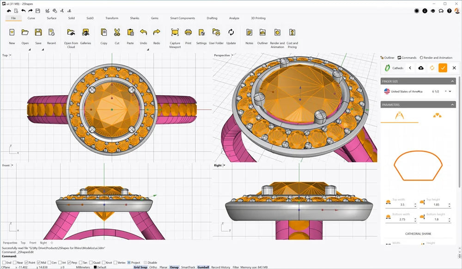Viewport: 462px width, 269px height.
Task: Switch to the Gems ribbon tab
Action: pyautogui.click(x=155, y=18)
